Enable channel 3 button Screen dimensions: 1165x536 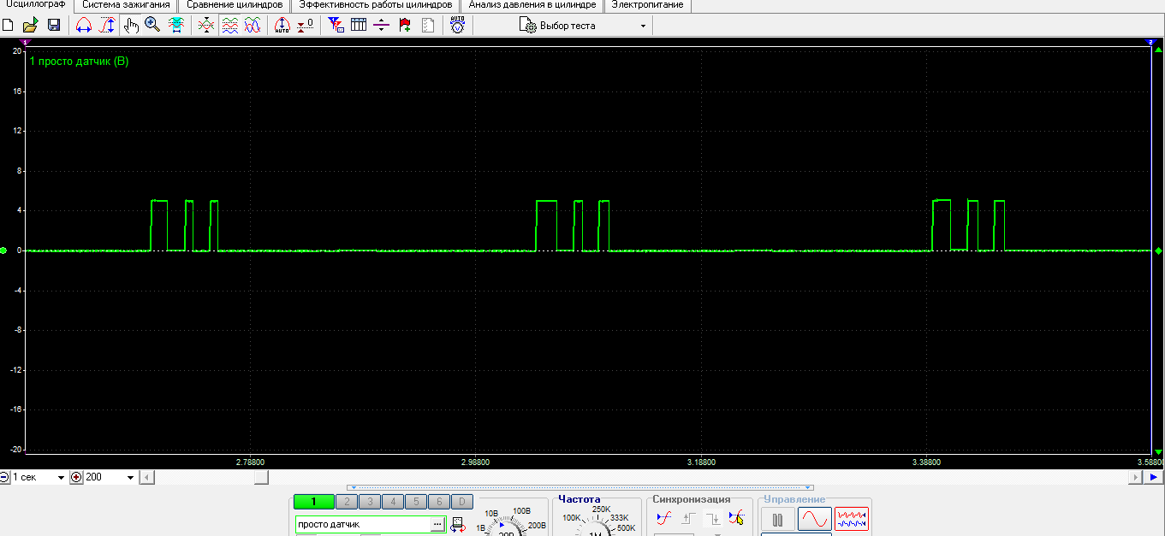(x=370, y=502)
